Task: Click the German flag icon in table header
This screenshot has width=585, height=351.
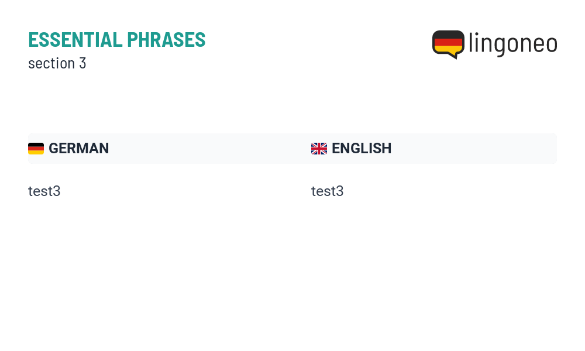Action: (36, 149)
